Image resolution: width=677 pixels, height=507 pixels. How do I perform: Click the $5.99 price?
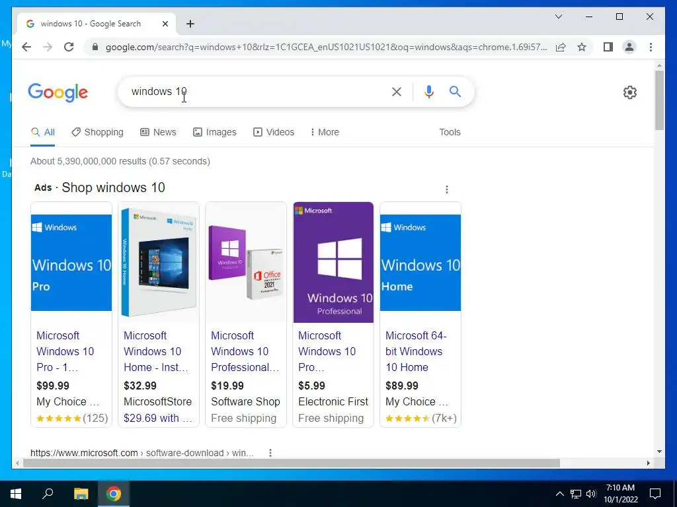[312, 386]
